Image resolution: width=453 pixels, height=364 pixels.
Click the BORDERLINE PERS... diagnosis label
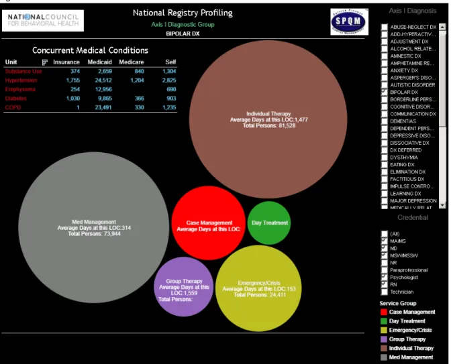[x=413, y=99]
